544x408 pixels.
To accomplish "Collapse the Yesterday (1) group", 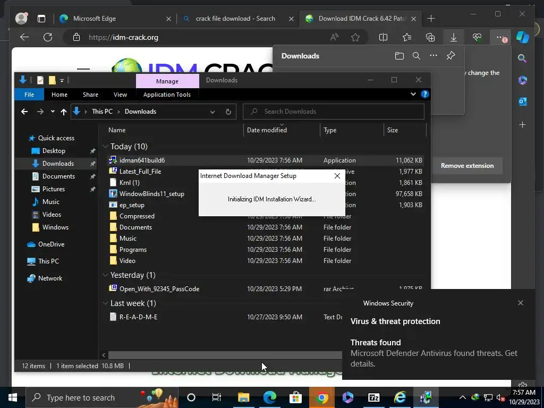I will [105, 275].
